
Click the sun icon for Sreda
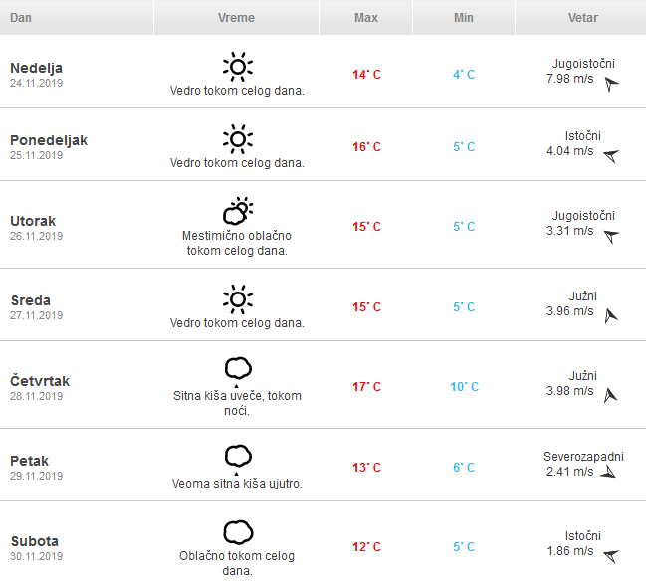click(237, 298)
